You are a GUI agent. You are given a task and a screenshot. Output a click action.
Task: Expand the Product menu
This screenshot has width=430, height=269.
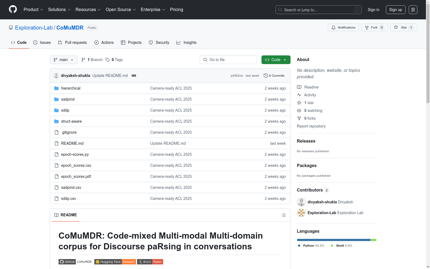tap(33, 10)
